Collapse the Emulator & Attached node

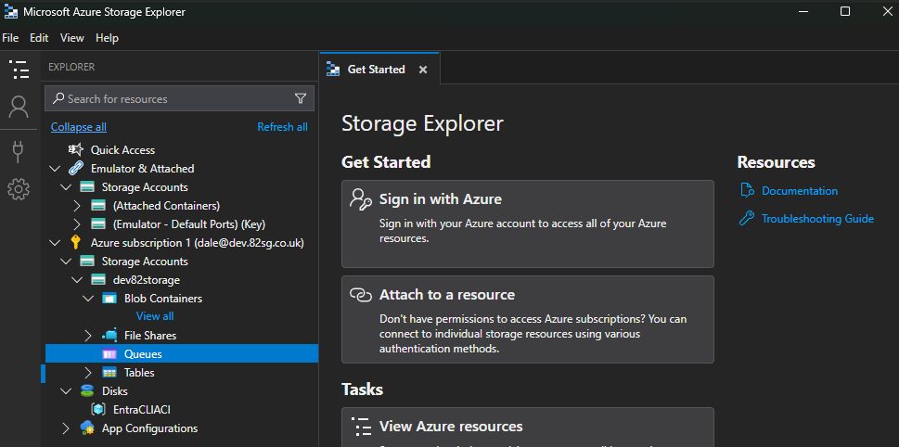click(55, 169)
